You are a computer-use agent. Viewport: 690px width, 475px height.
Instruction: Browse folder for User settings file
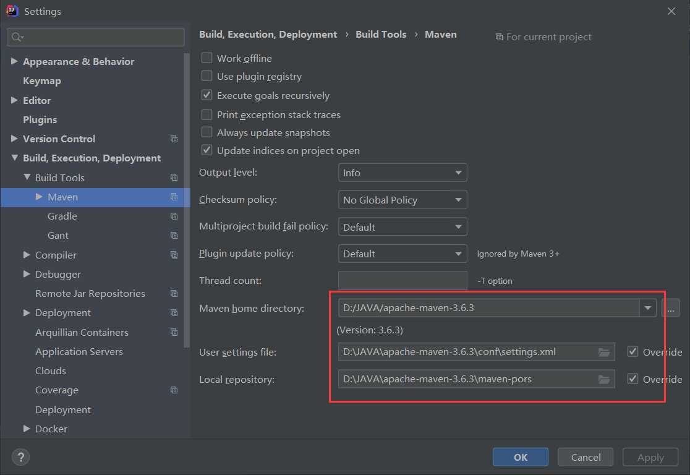click(x=603, y=352)
